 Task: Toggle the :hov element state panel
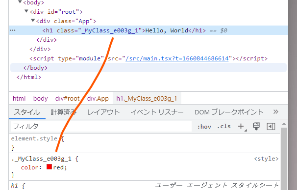click(204, 127)
